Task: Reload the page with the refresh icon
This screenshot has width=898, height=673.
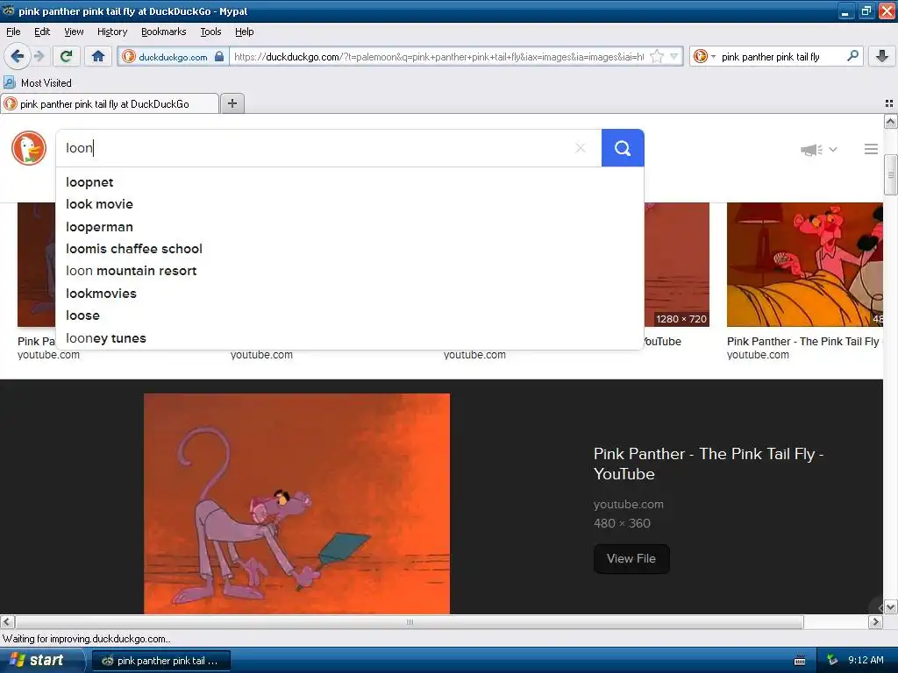Action: point(67,56)
